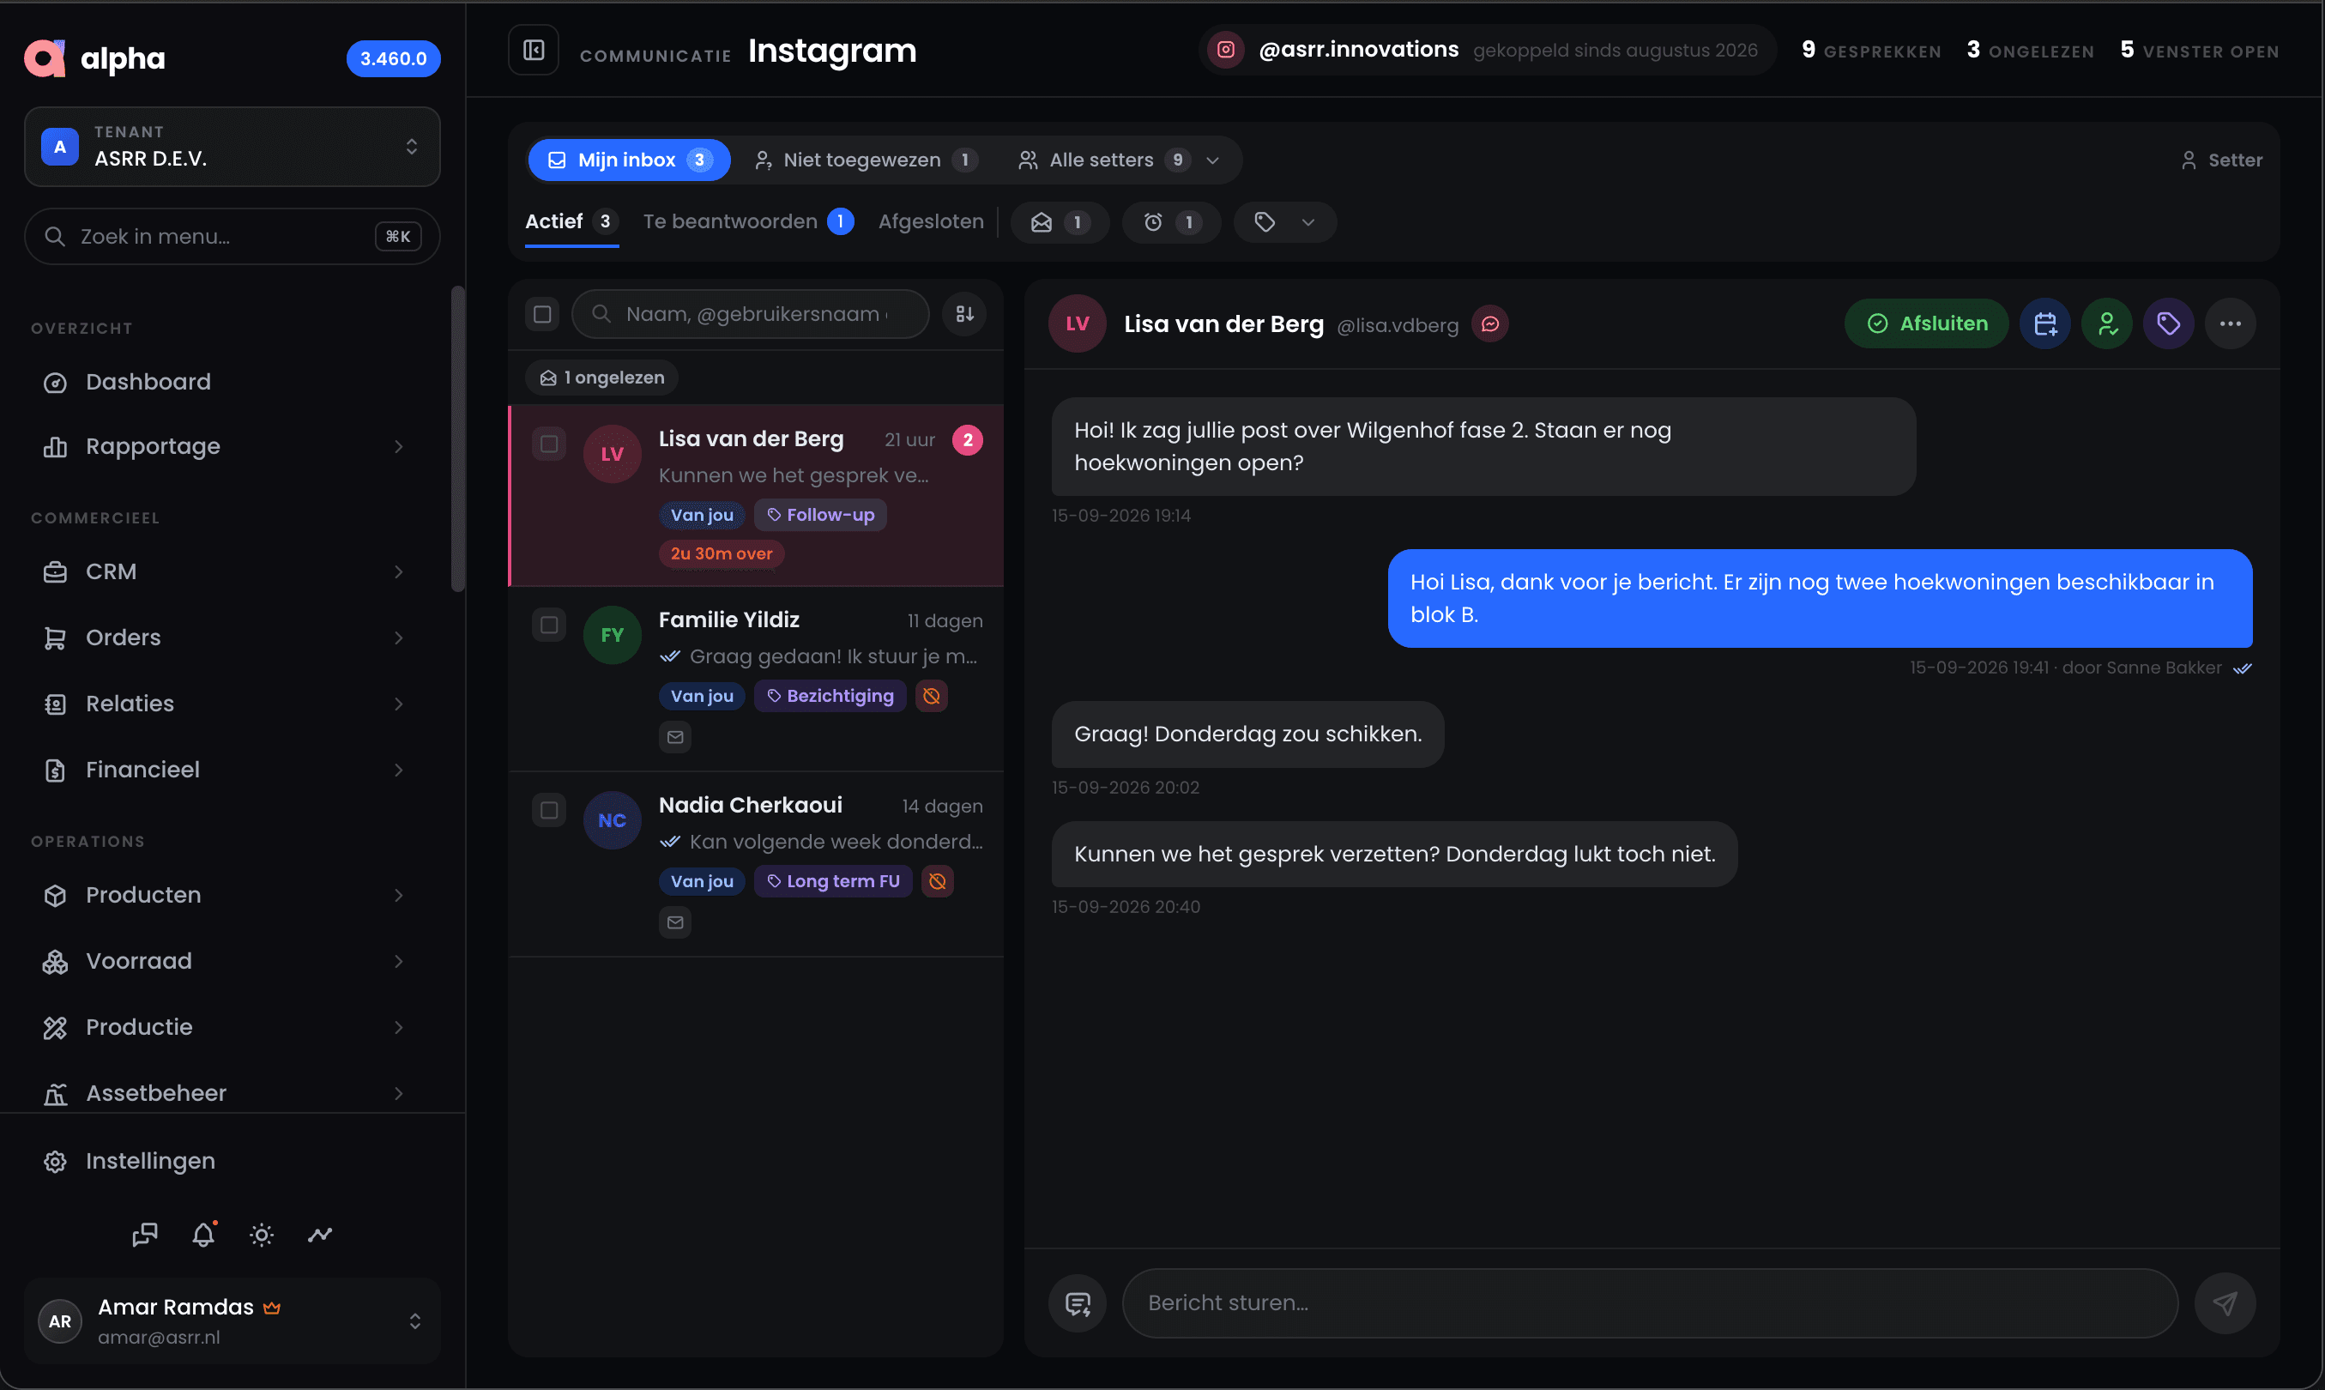Expand the Relaties menu

click(232, 704)
